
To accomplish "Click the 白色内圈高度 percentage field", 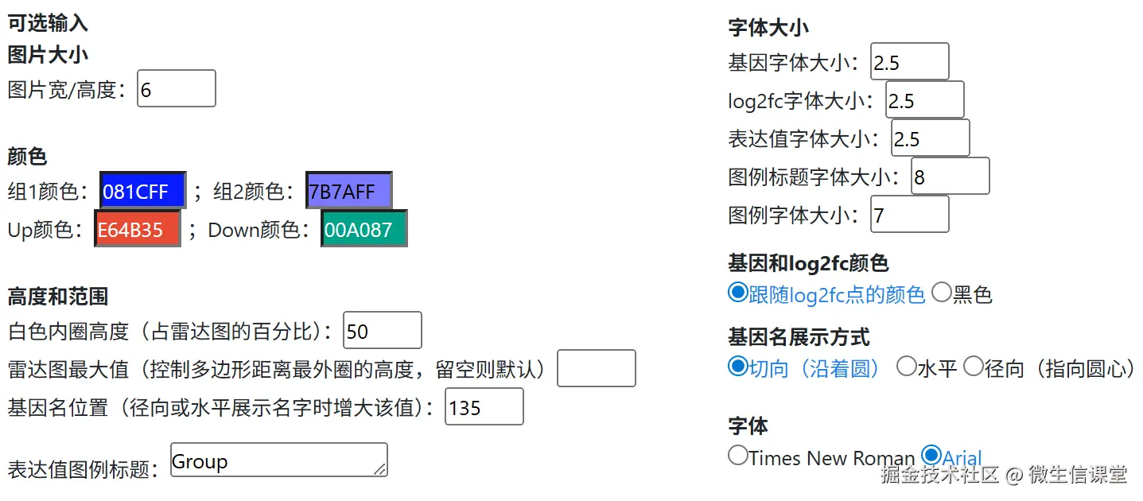I will tap(382, 330).
